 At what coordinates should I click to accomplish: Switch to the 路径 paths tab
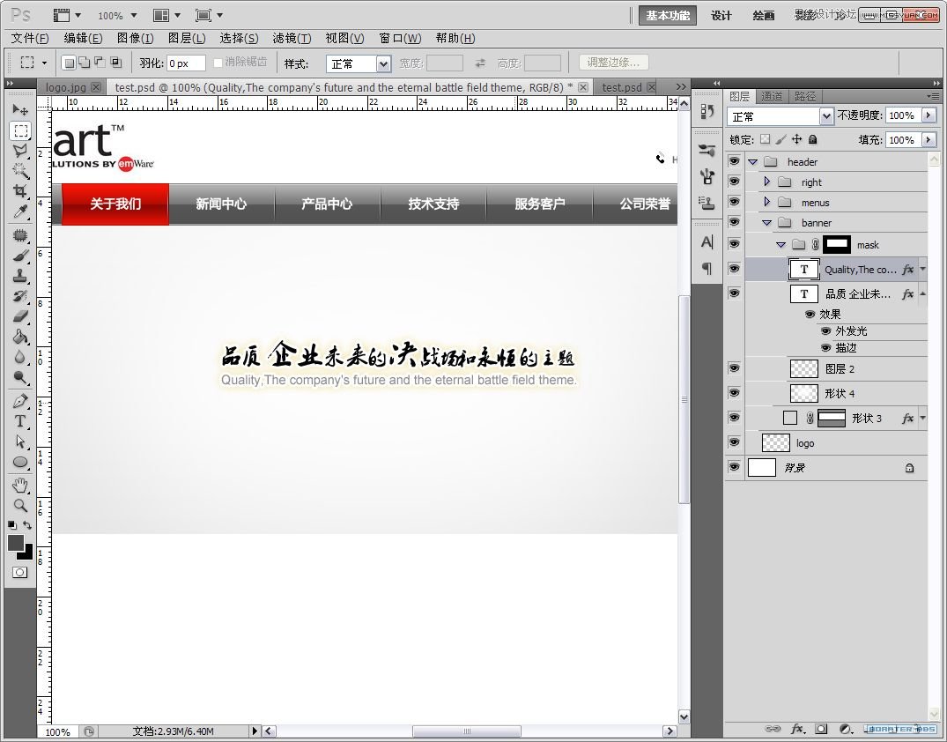(805, 97)
